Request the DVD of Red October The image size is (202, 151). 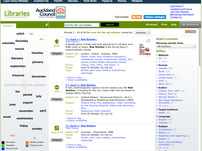tap(57, 100)
